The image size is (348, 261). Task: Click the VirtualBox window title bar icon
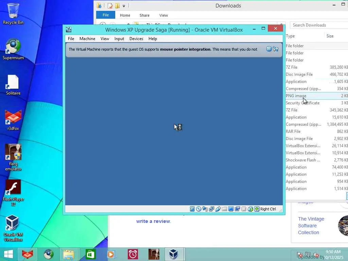69,30
